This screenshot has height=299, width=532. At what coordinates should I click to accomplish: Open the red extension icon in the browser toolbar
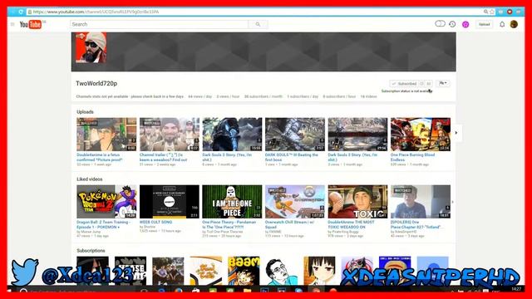tap(510, 12)
